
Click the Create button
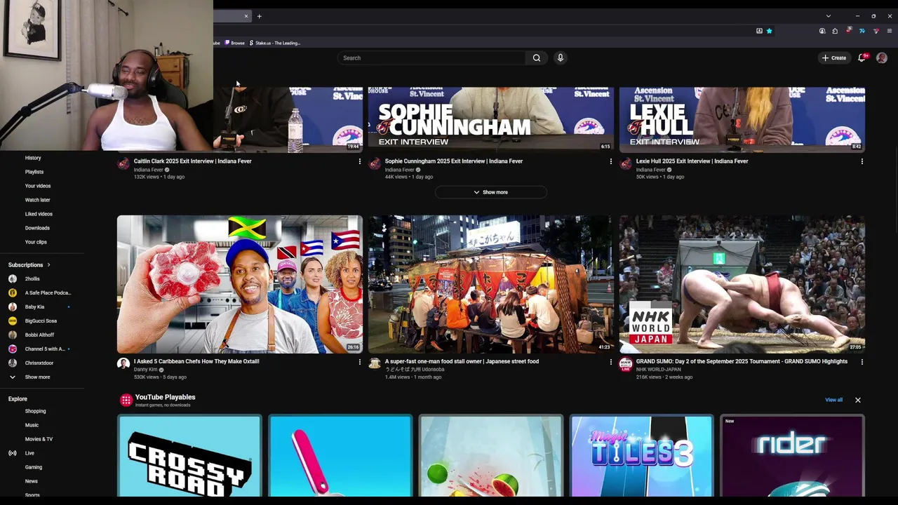(x=834, y=58)
